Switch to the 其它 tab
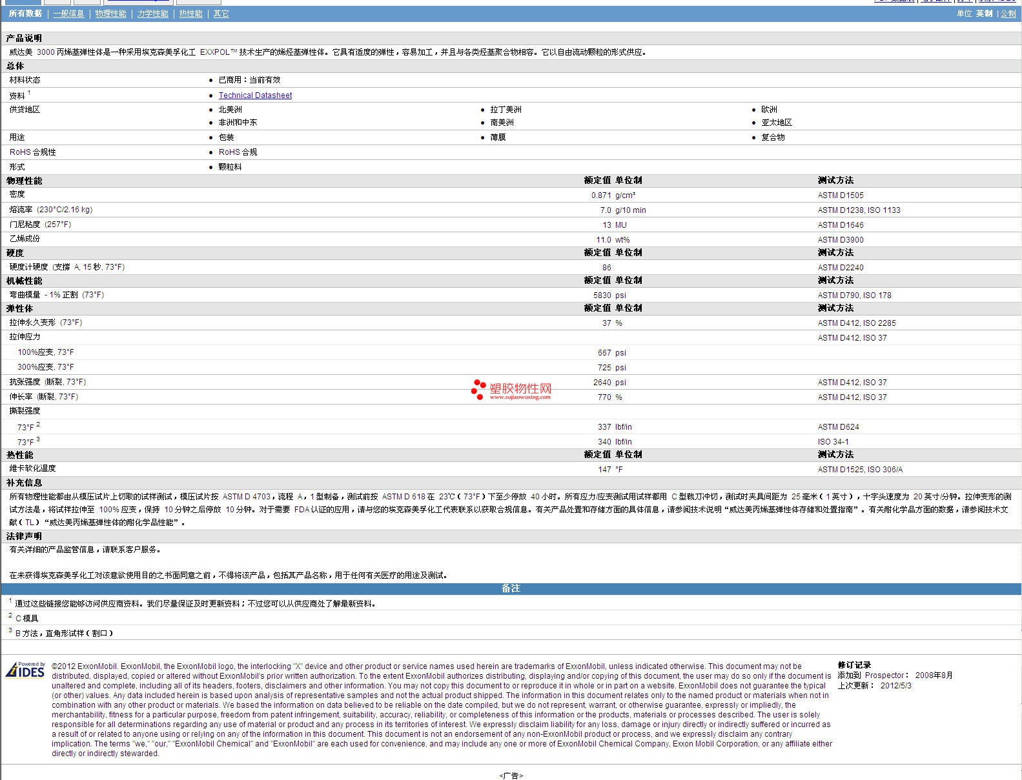The height and width of the screenshot is (780, 1022). [x=221, y=14]
